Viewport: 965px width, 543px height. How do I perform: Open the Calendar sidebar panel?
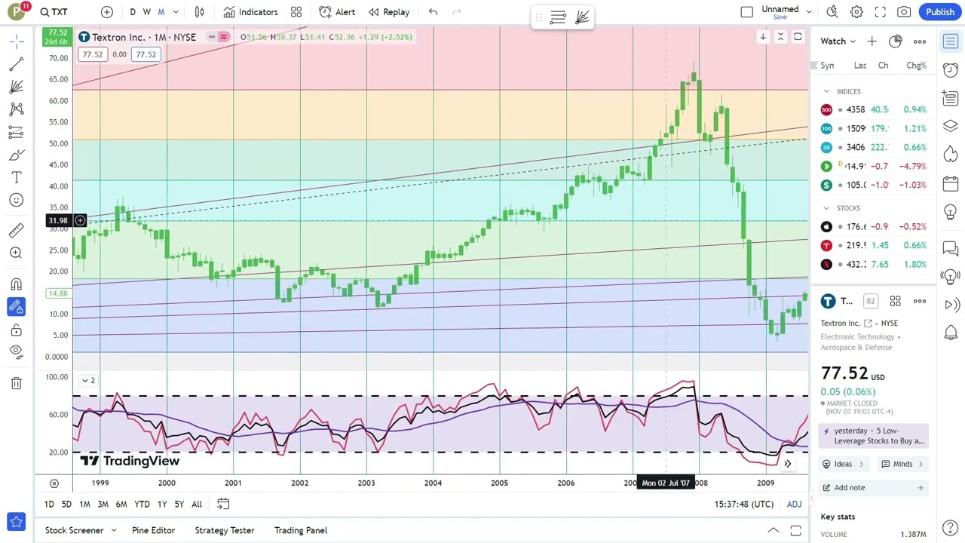tap(951, 183)
